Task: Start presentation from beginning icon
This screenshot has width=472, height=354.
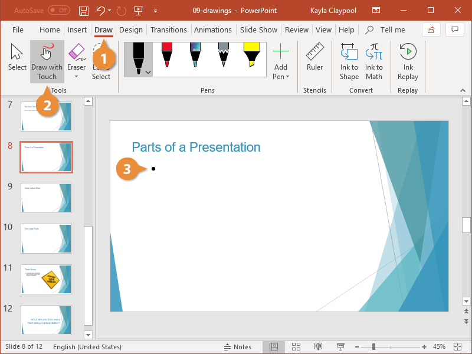Action: point(138,11)
